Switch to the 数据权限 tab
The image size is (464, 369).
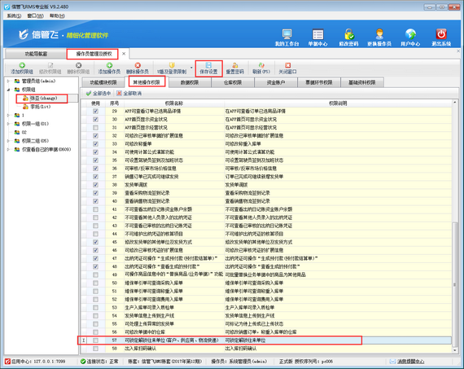[190, 82]
